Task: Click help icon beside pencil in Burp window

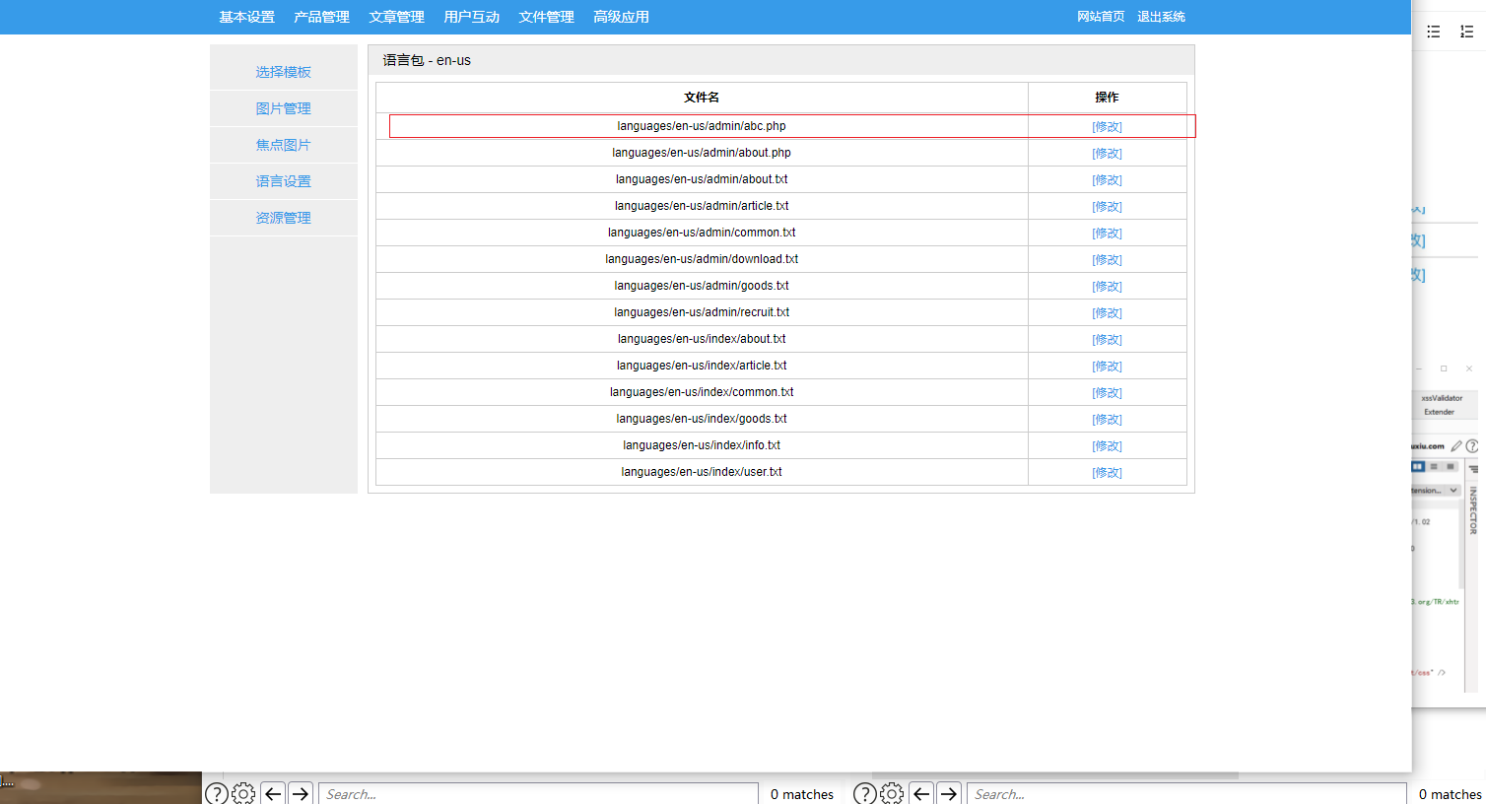Action: [1472, 445]
